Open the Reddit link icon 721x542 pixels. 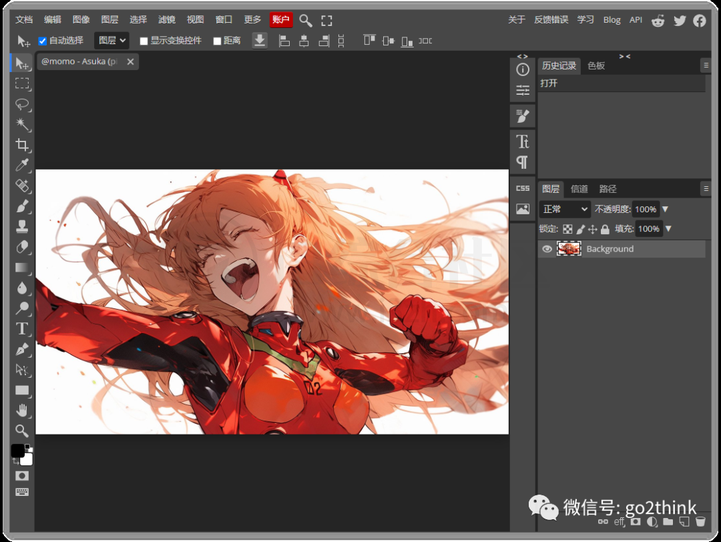(658, 20)
